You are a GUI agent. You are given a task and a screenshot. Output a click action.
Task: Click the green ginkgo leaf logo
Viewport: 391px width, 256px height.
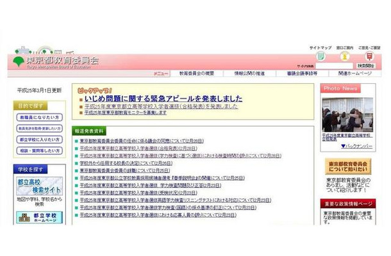(18, 61)
